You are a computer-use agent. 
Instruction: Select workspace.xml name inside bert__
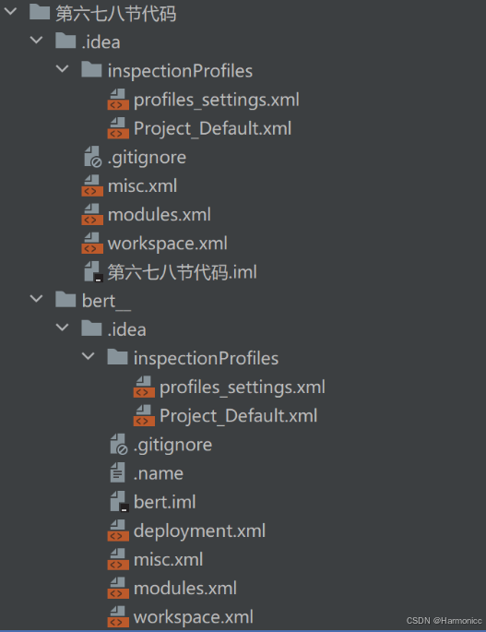194,617
